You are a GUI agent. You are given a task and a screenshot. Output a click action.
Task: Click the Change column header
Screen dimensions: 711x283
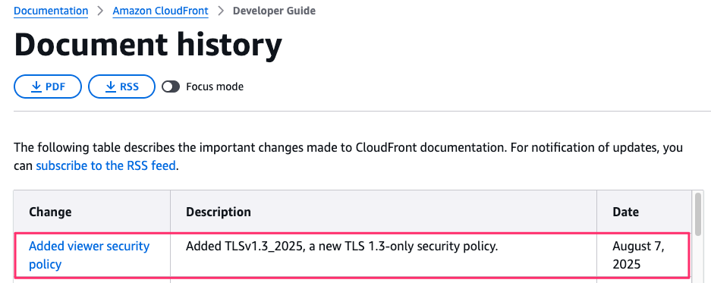point(50,212)
